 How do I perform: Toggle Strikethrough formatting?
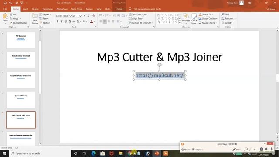coord(74,21)
